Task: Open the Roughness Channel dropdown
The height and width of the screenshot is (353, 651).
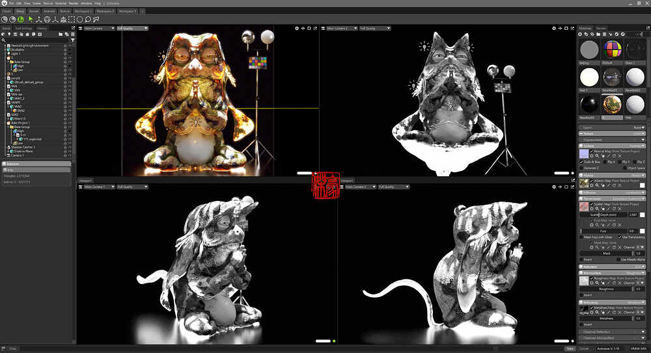Action: click(641, 283)
